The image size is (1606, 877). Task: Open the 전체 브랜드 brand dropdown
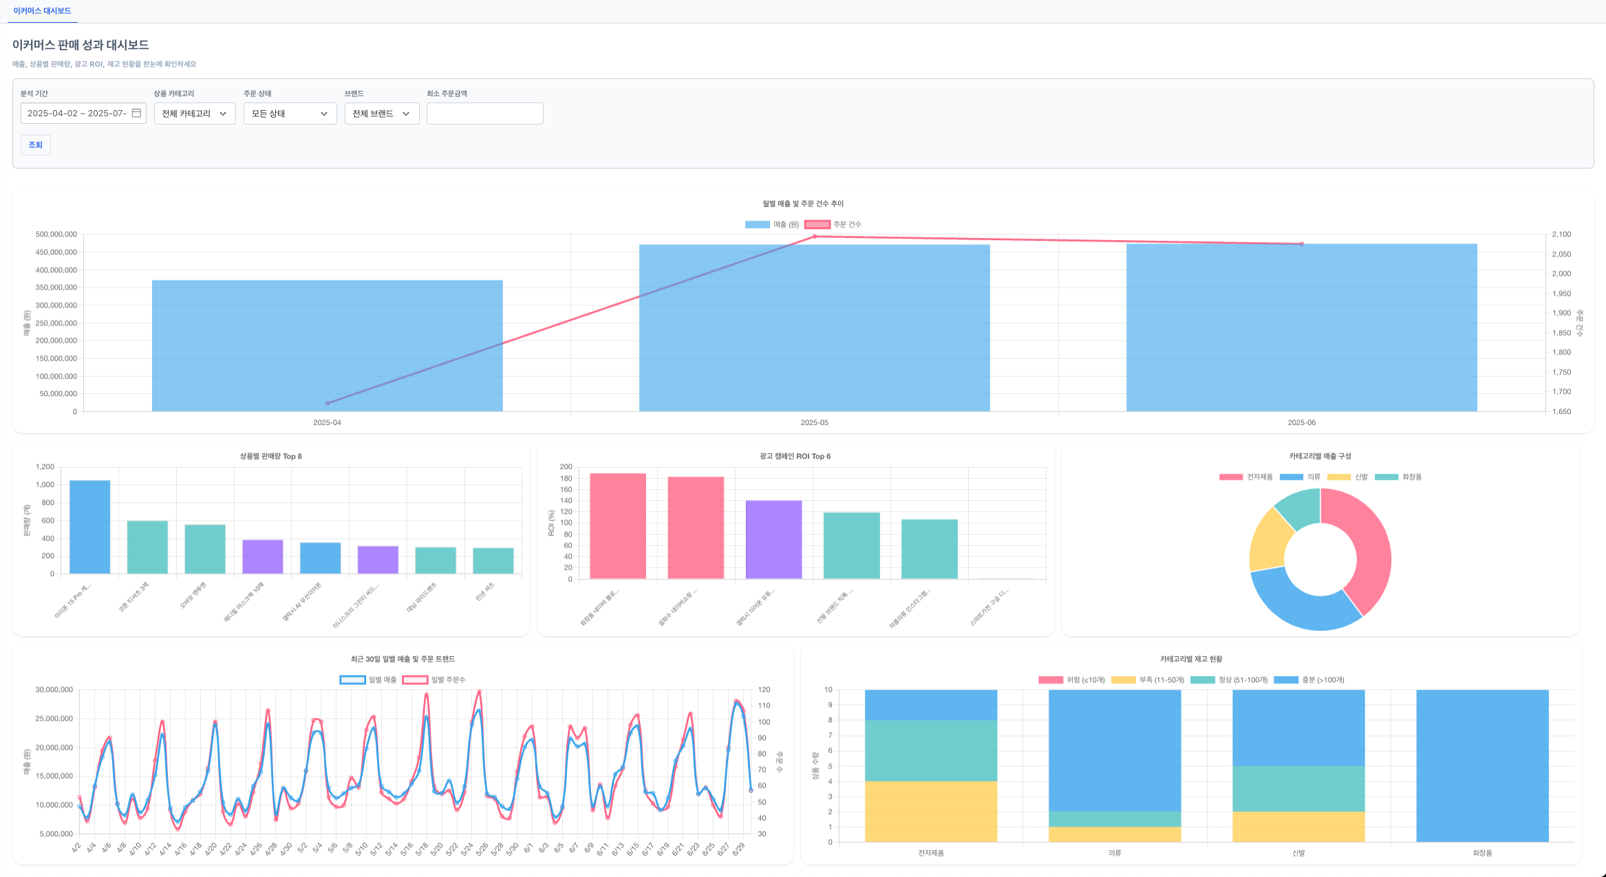pyautogui.click(x=381, y=113)
